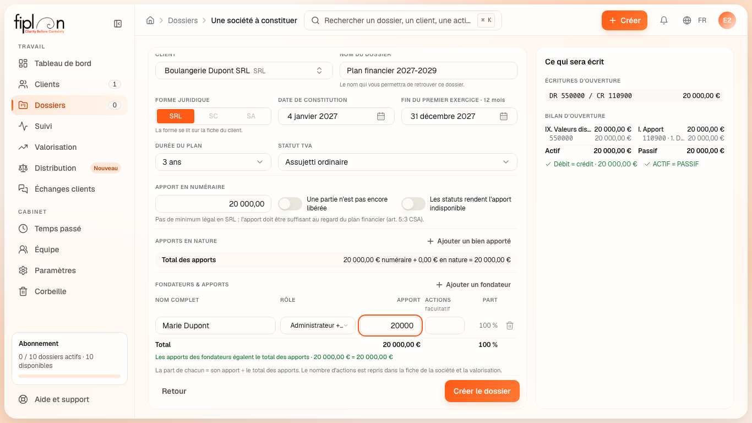Screen dimensions: 752x423
Task: Click Ajouter un bien apporté
Action: 469,241
